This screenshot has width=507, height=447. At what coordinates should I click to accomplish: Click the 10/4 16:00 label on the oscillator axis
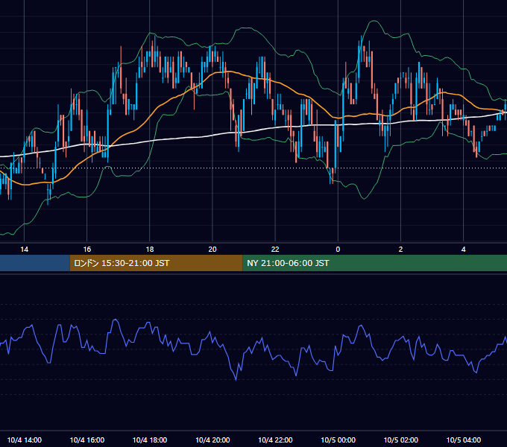click(87, 440)
